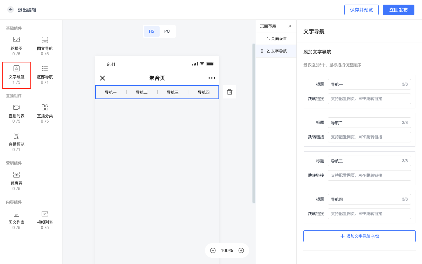
Task: Click 保存并预览 button
Action: 361,10
